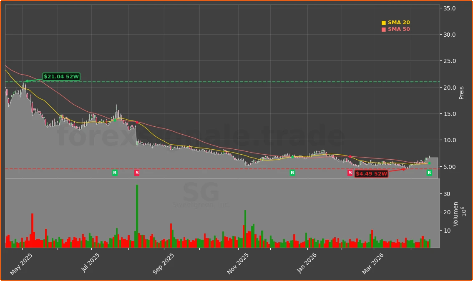Screen dimensions: 473x281
Task: Select the "B" buy marker below January 2026
Action: 292,173
